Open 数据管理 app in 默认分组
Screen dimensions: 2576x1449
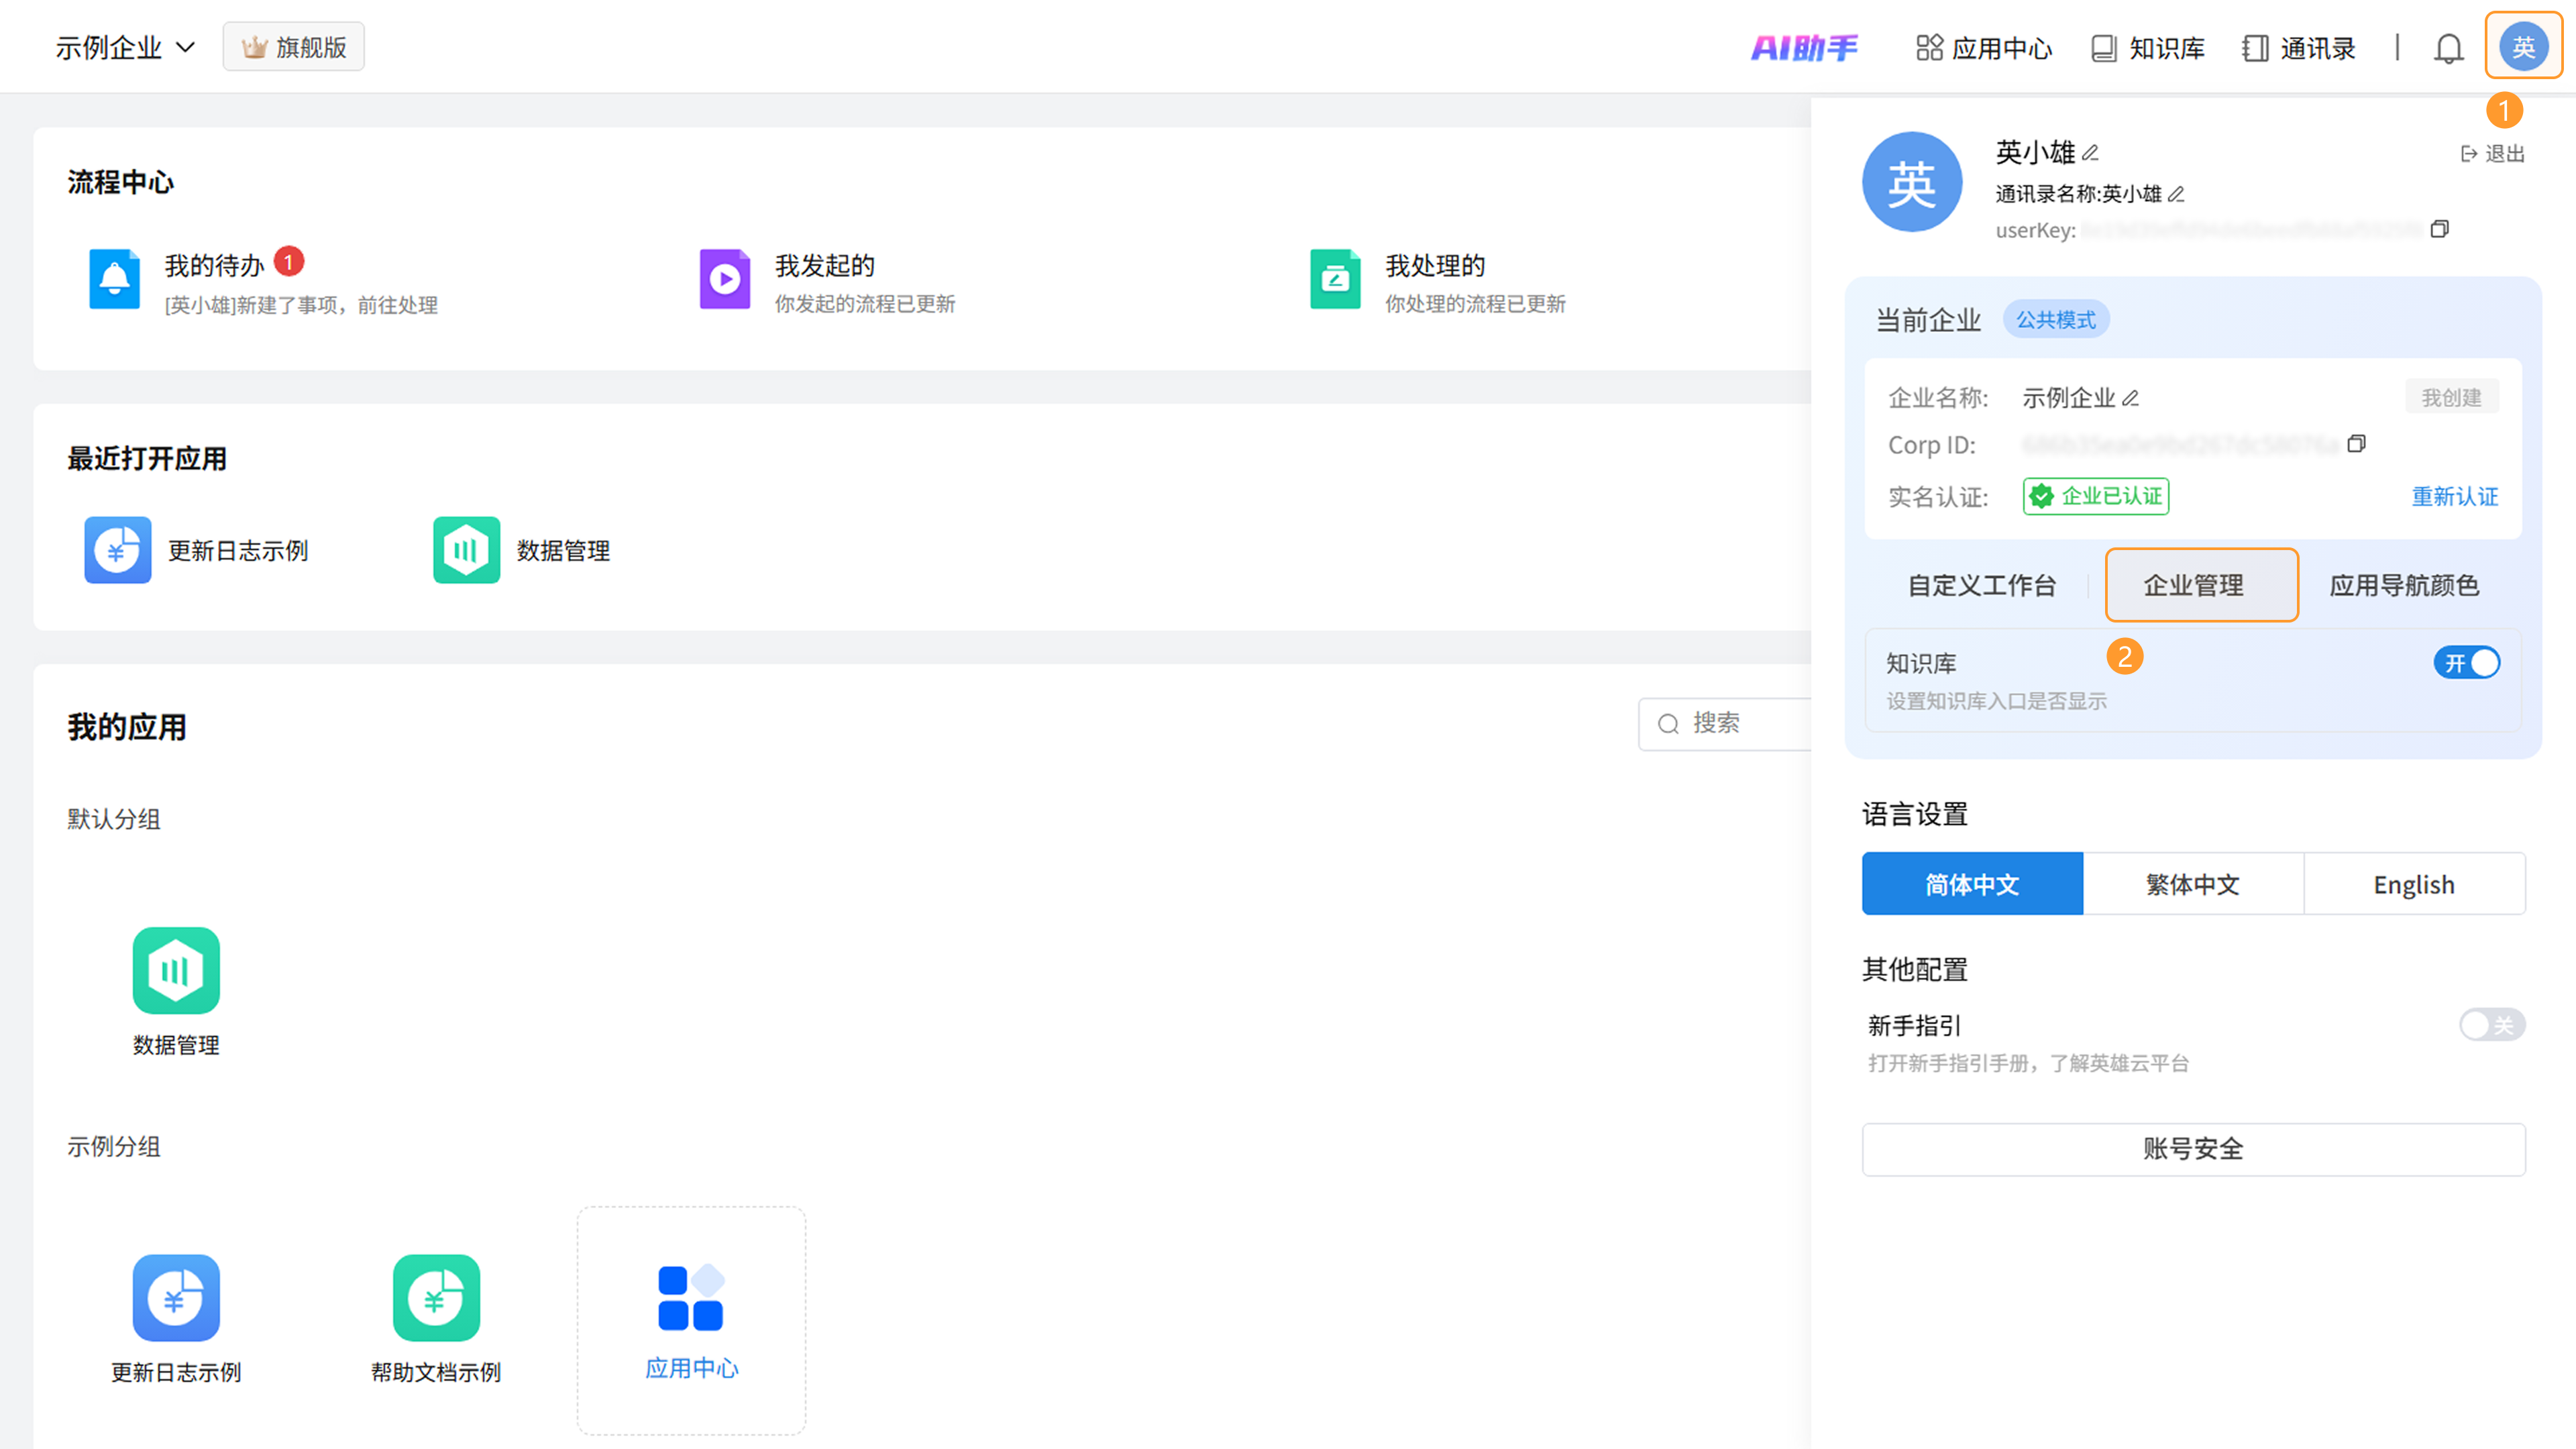[176, 970]
